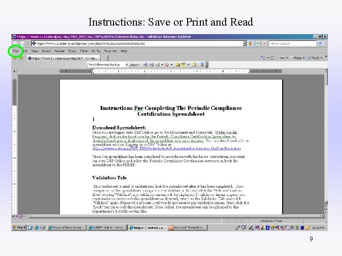Open a new blank browser tab

[104, 58]
